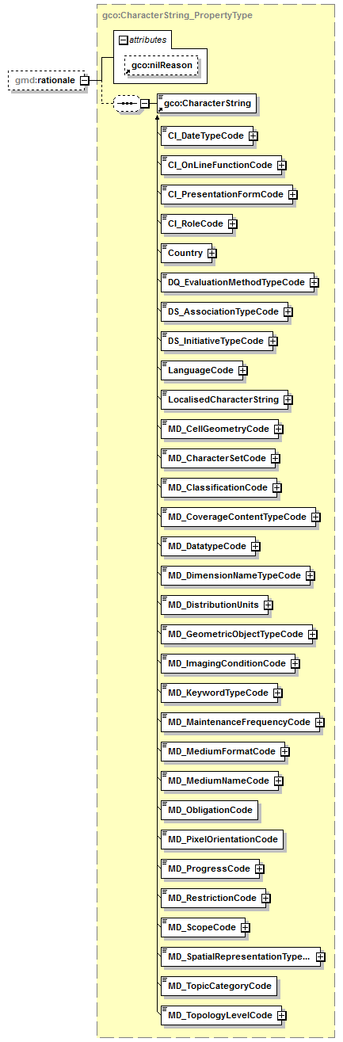Screen dimensions: 343x1042
Task: Expand MD_RestrictionCode plus box
Action: (266, 899)
